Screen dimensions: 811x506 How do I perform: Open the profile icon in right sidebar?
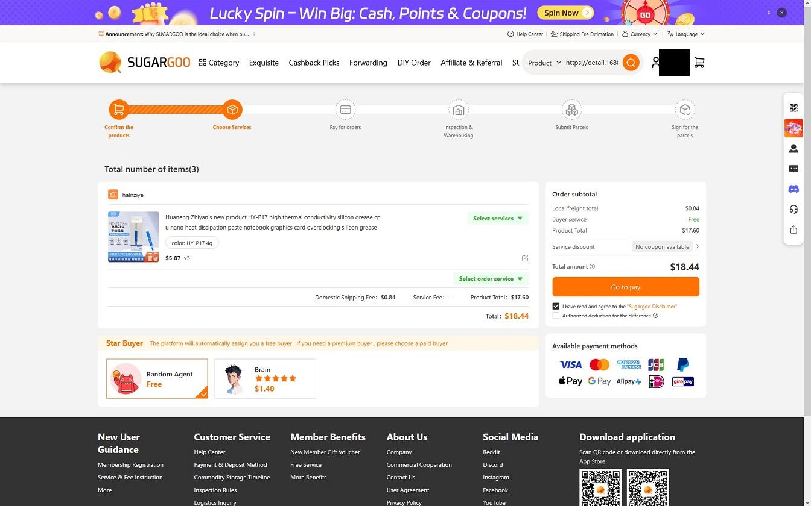[794, 148]
